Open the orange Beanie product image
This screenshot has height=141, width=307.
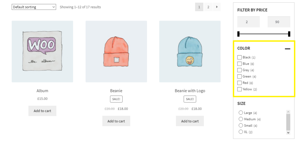[116, 51]
